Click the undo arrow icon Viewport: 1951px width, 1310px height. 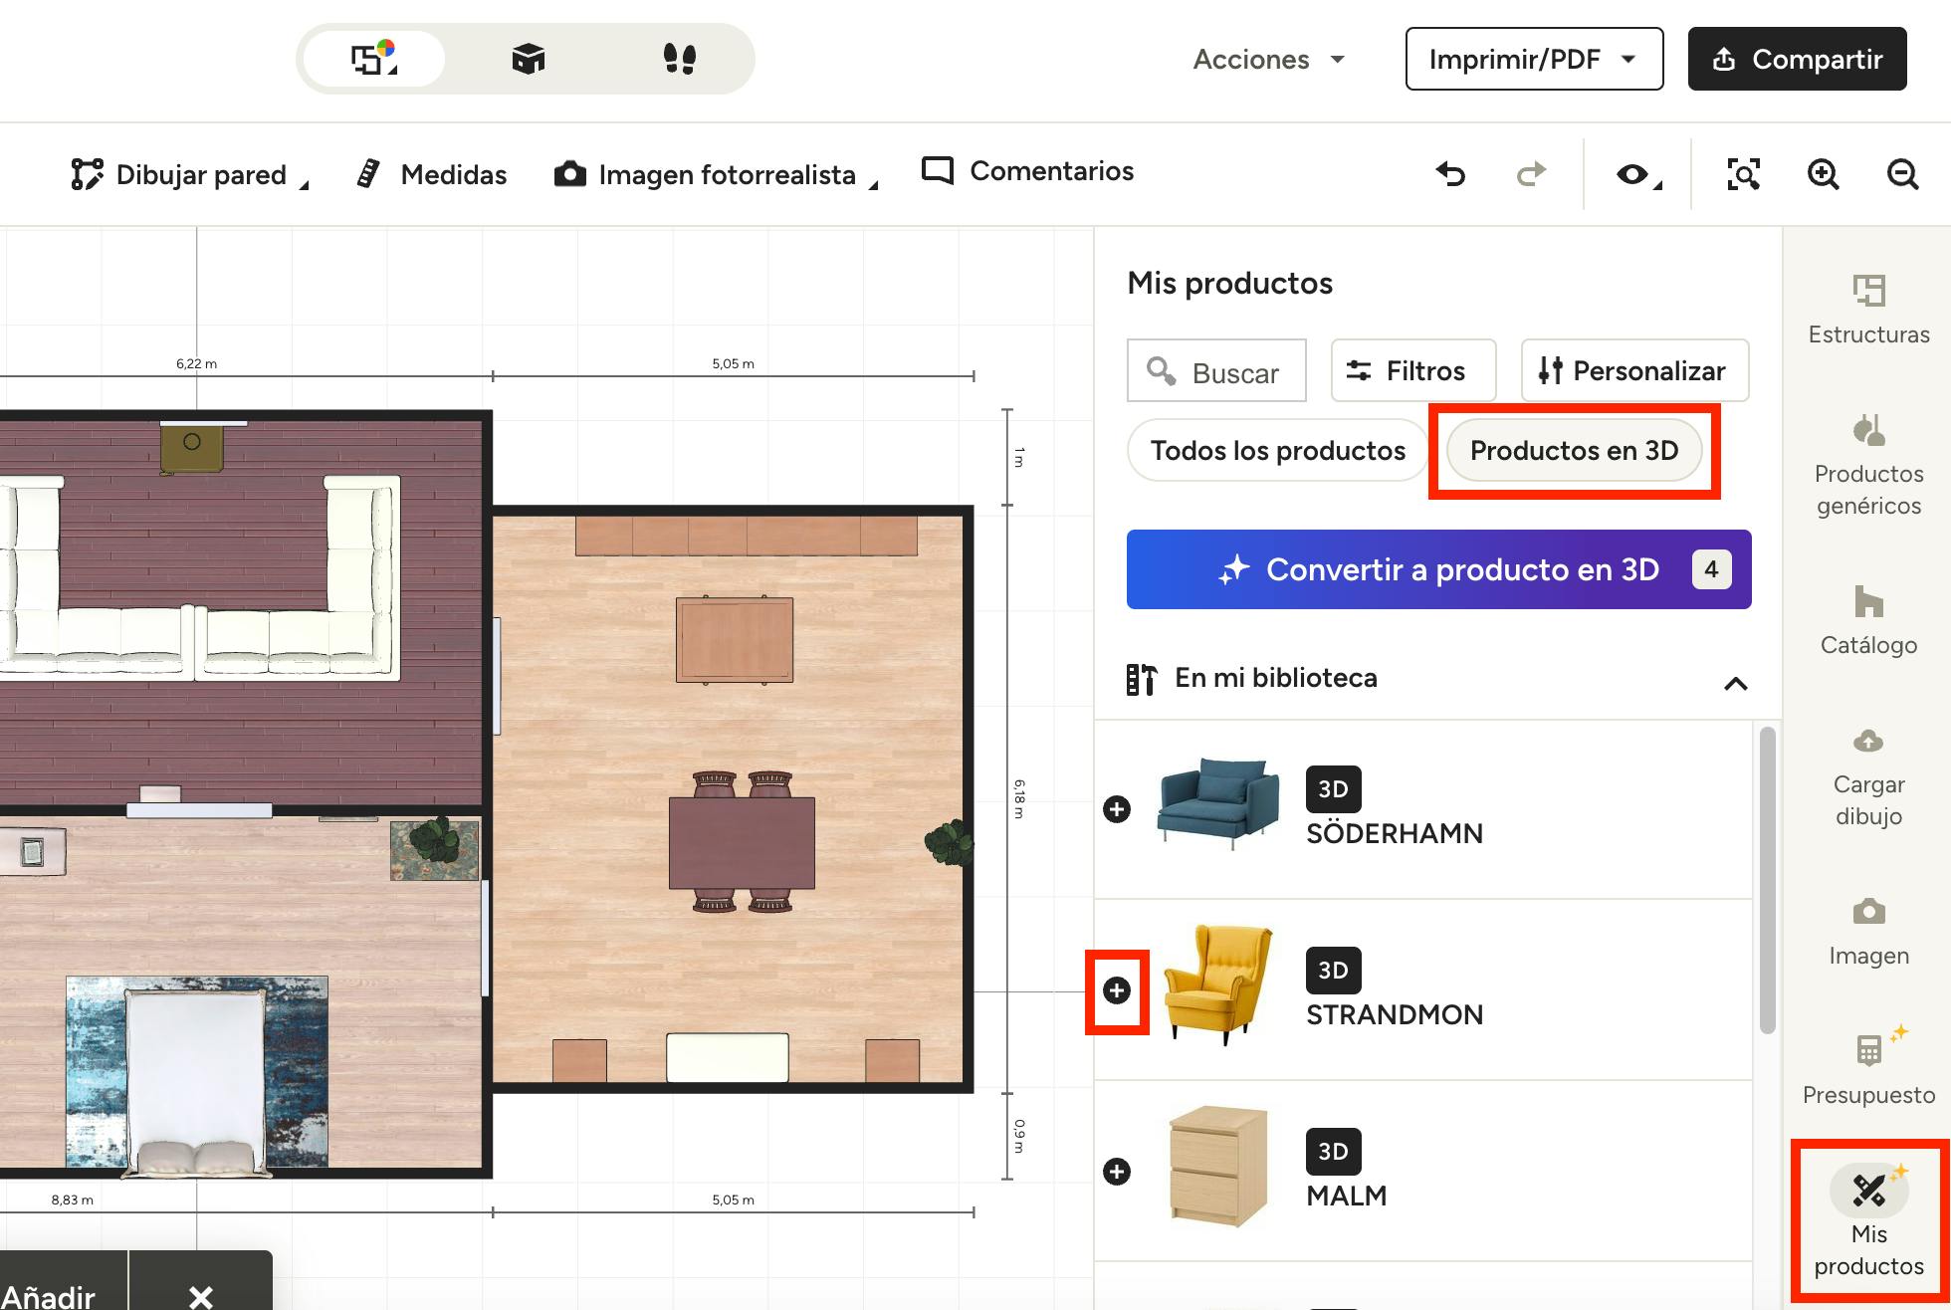click(x=1450, y=174)
